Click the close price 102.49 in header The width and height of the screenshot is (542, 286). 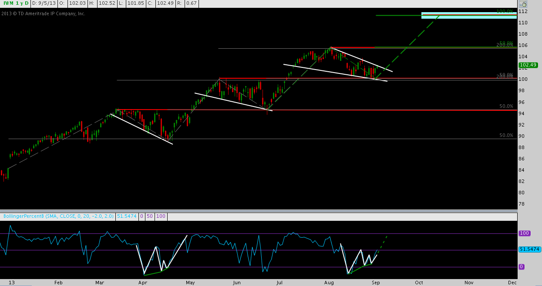[x=165, y=3]
